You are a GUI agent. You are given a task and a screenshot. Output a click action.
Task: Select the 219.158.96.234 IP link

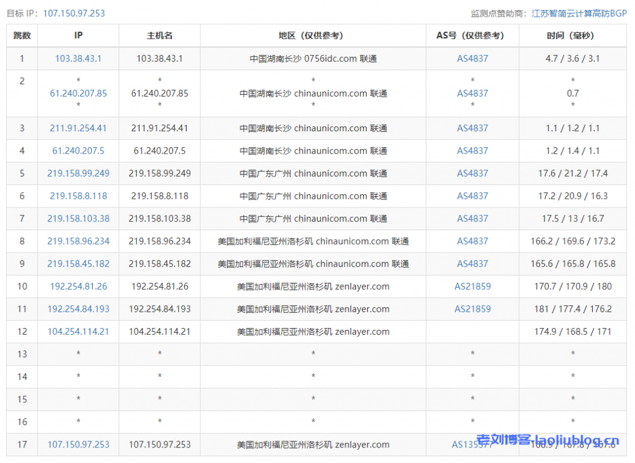pyautogui.click(x=78, y=241)
